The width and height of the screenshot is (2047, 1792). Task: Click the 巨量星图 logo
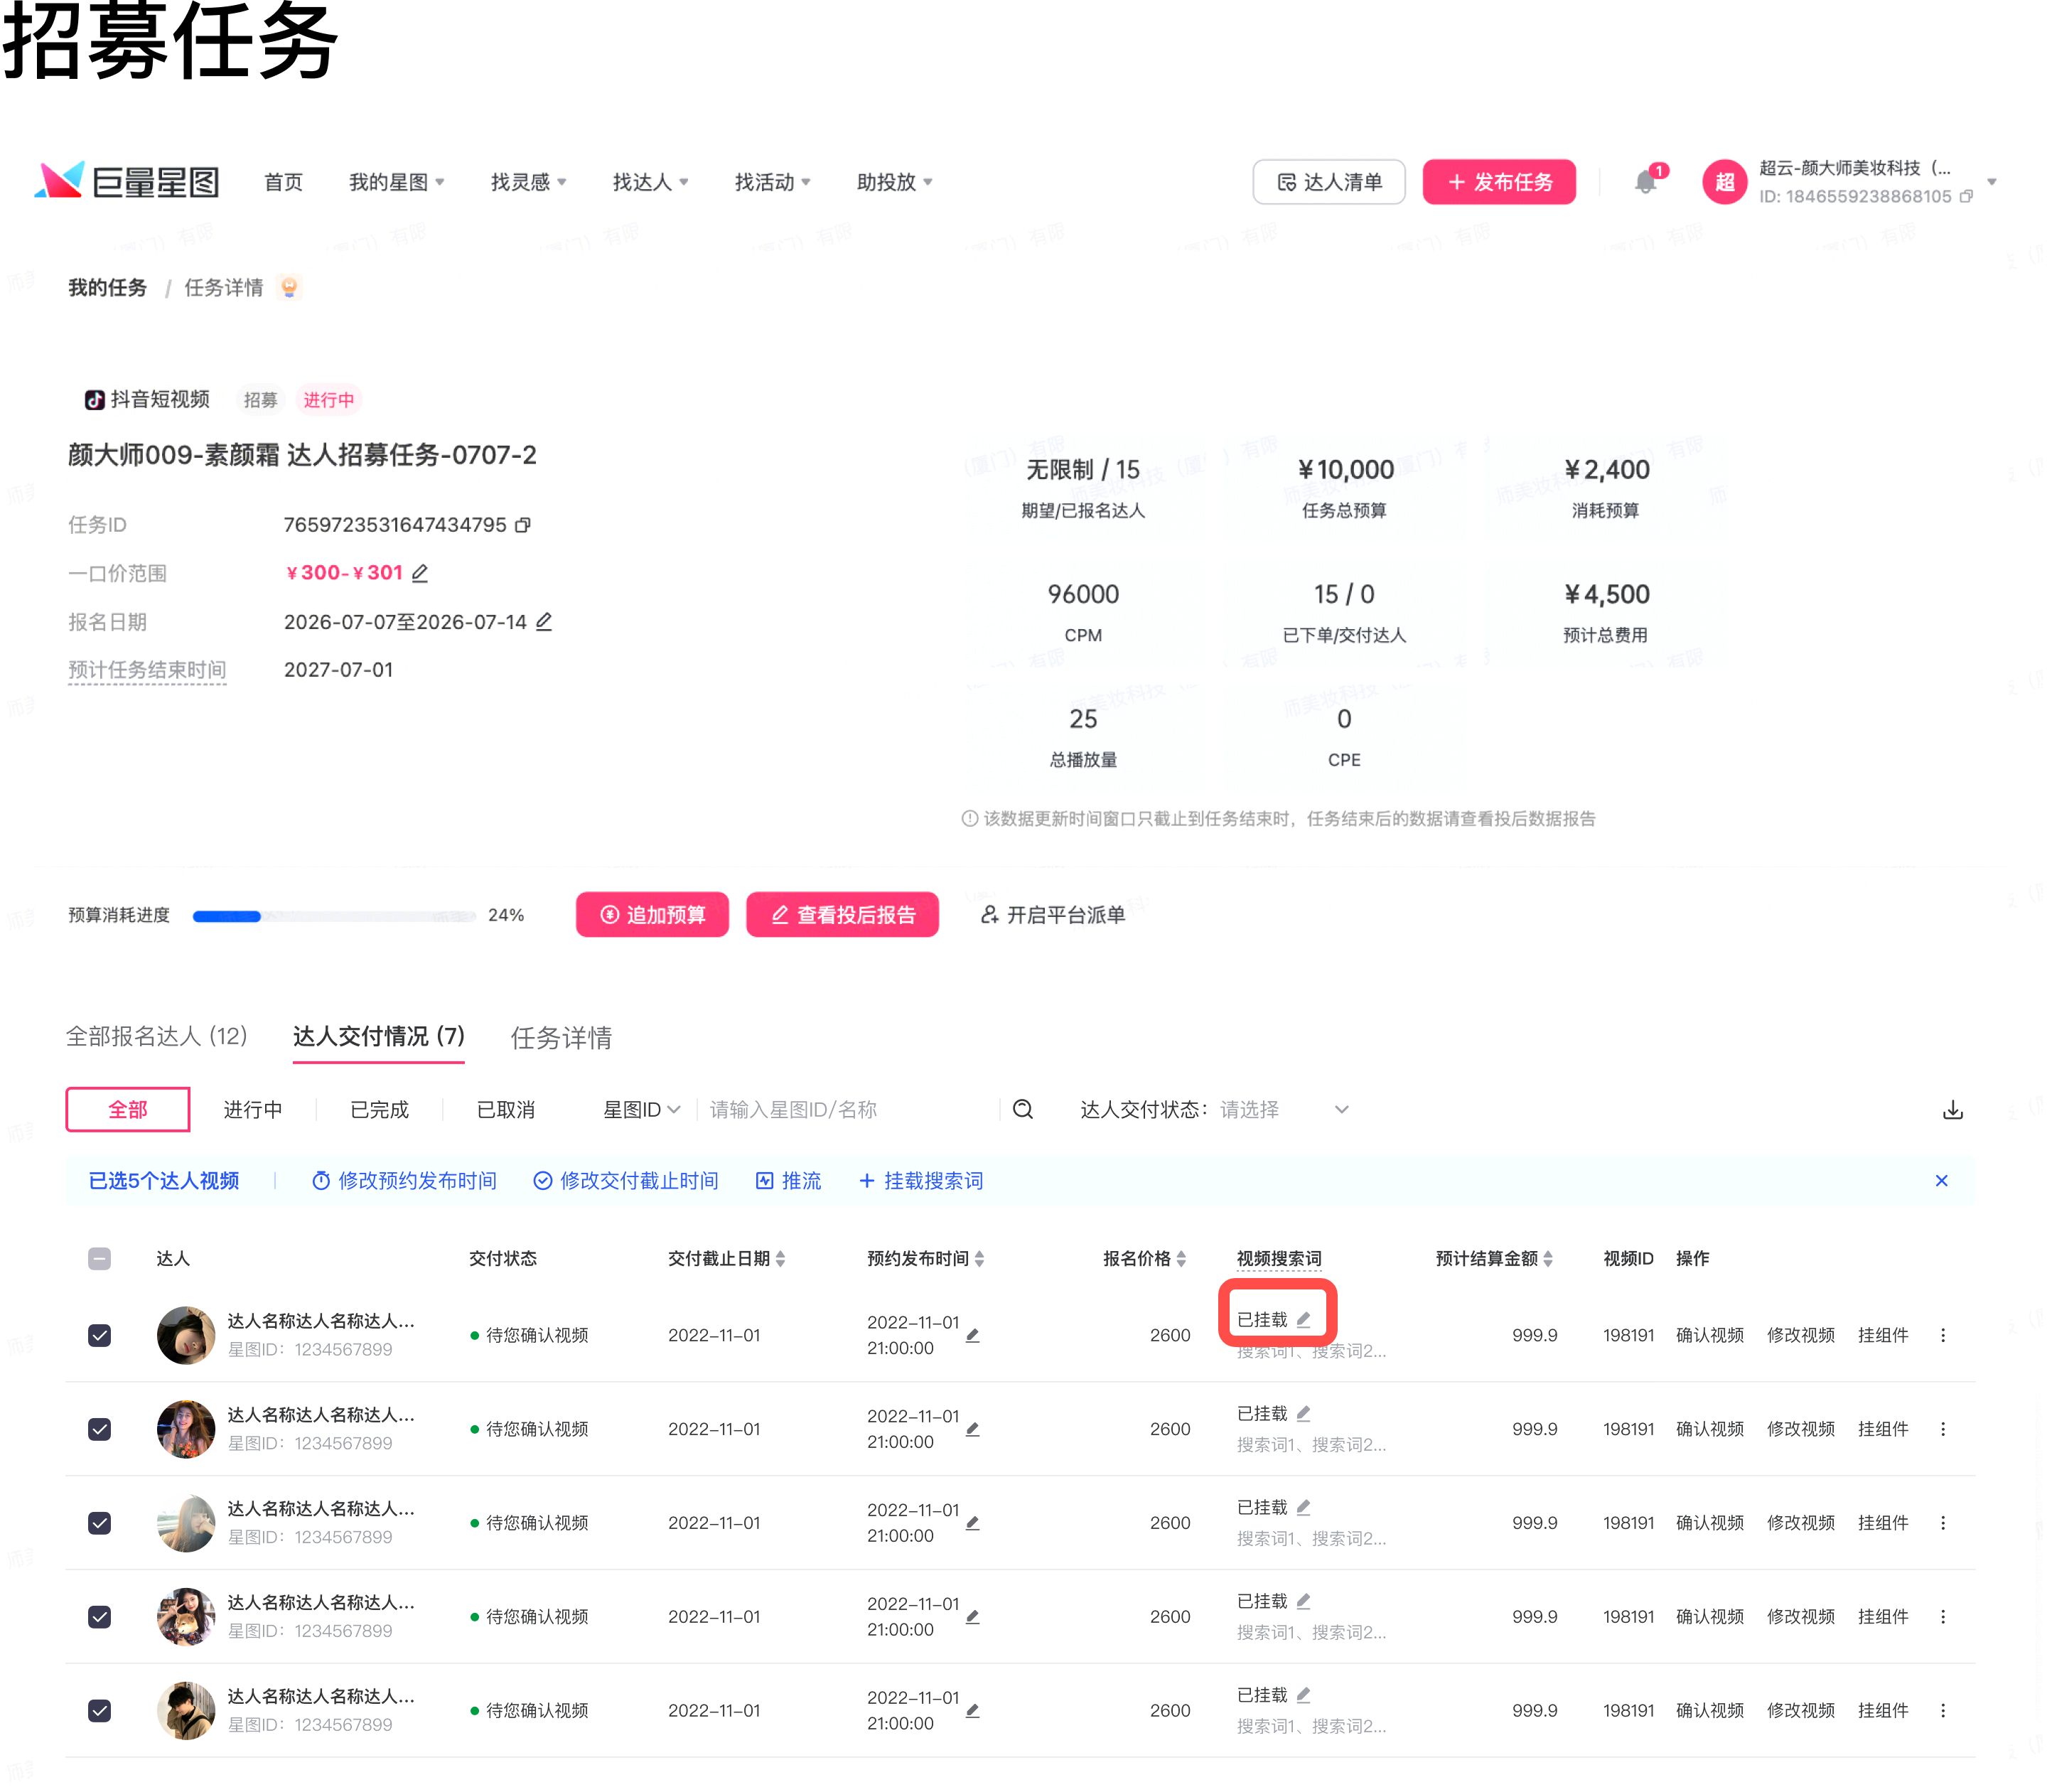coord(127,181)
